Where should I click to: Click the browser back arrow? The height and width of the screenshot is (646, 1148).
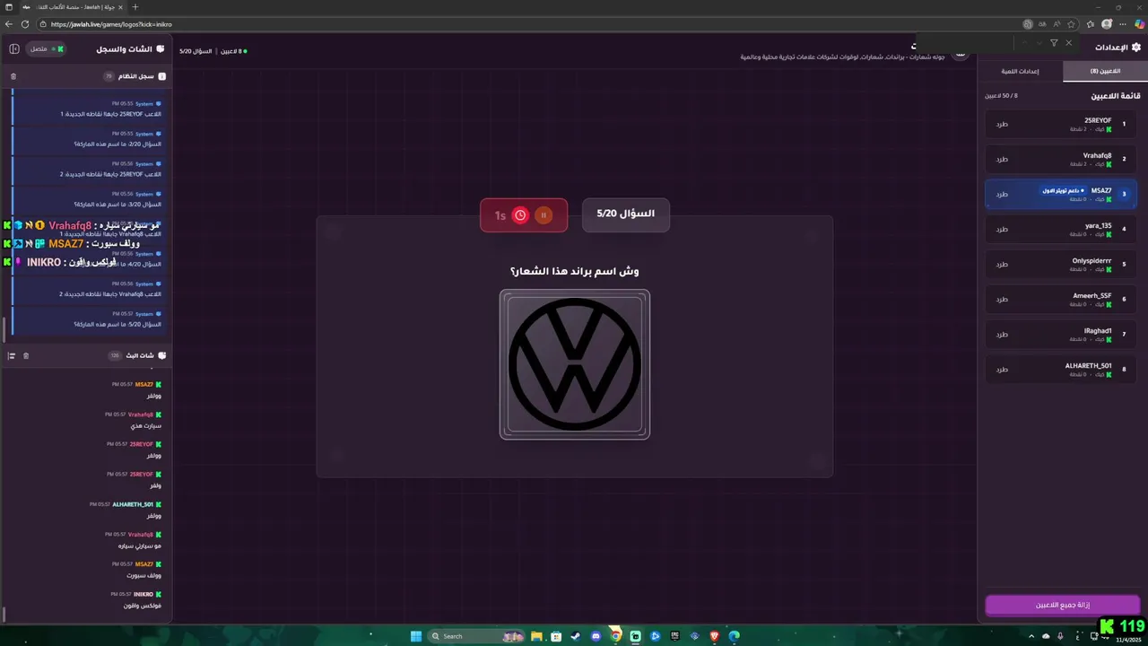[9, 24]
